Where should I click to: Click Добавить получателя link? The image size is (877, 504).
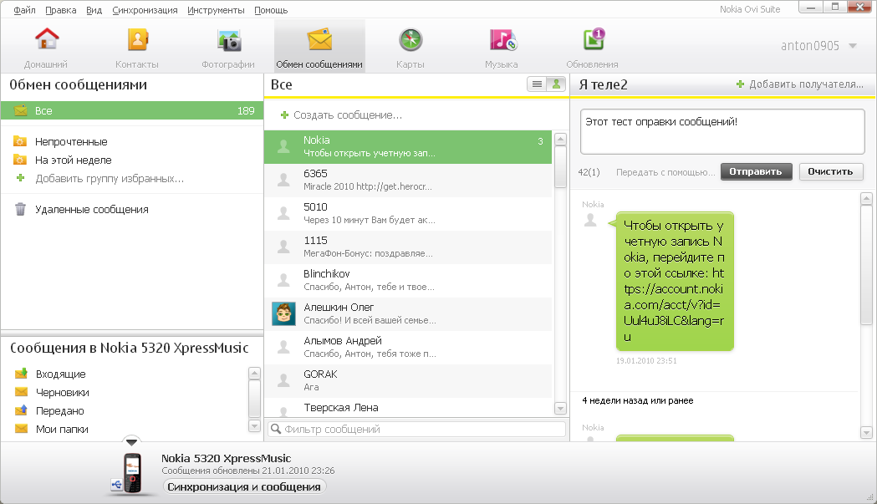point(806,84)
